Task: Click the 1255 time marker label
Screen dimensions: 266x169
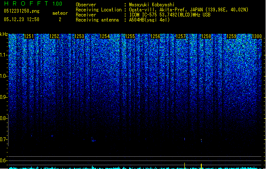Action: point(130,36)
